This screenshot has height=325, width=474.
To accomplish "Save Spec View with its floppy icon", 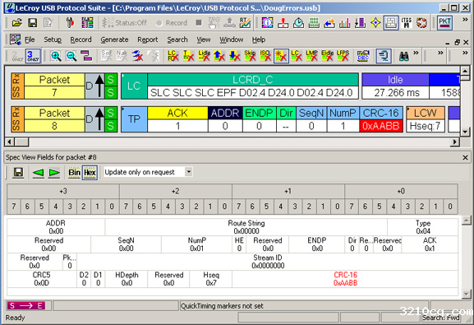I will point(18,173).
